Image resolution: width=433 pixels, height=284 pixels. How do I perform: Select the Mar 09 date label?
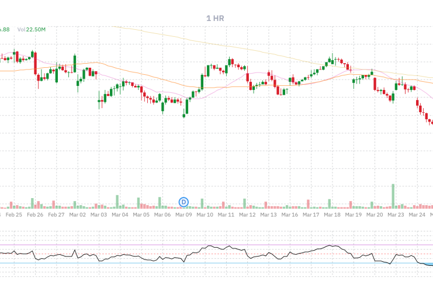point(183,214)
